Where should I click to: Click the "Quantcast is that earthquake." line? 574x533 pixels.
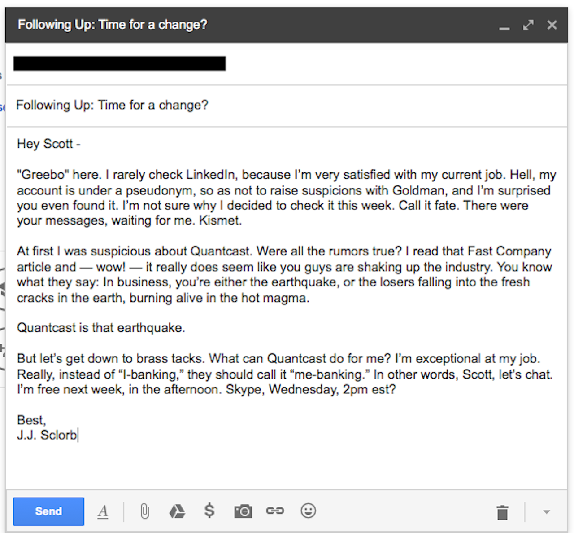pos(101,328)
